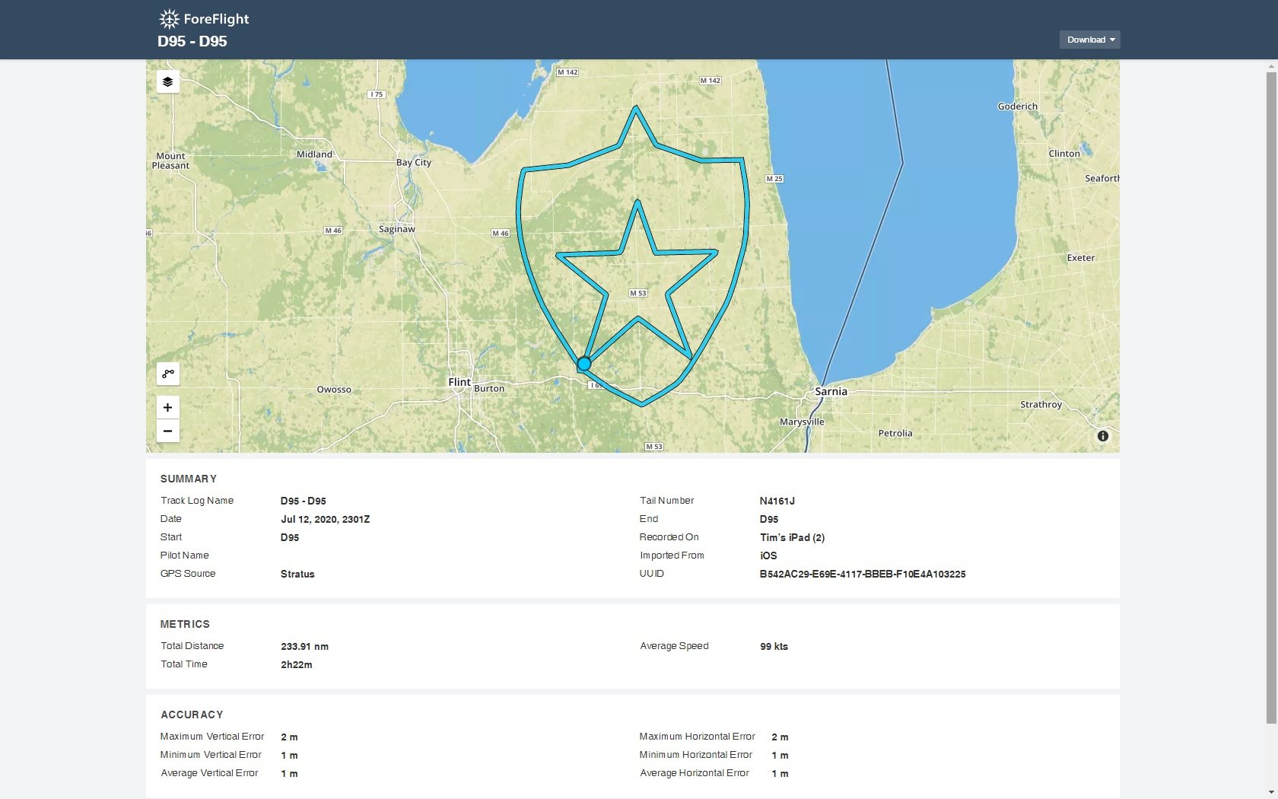Screen dimensions: 1278x799
Task: Click the Pilot Name label
Action: click(184, 555)
